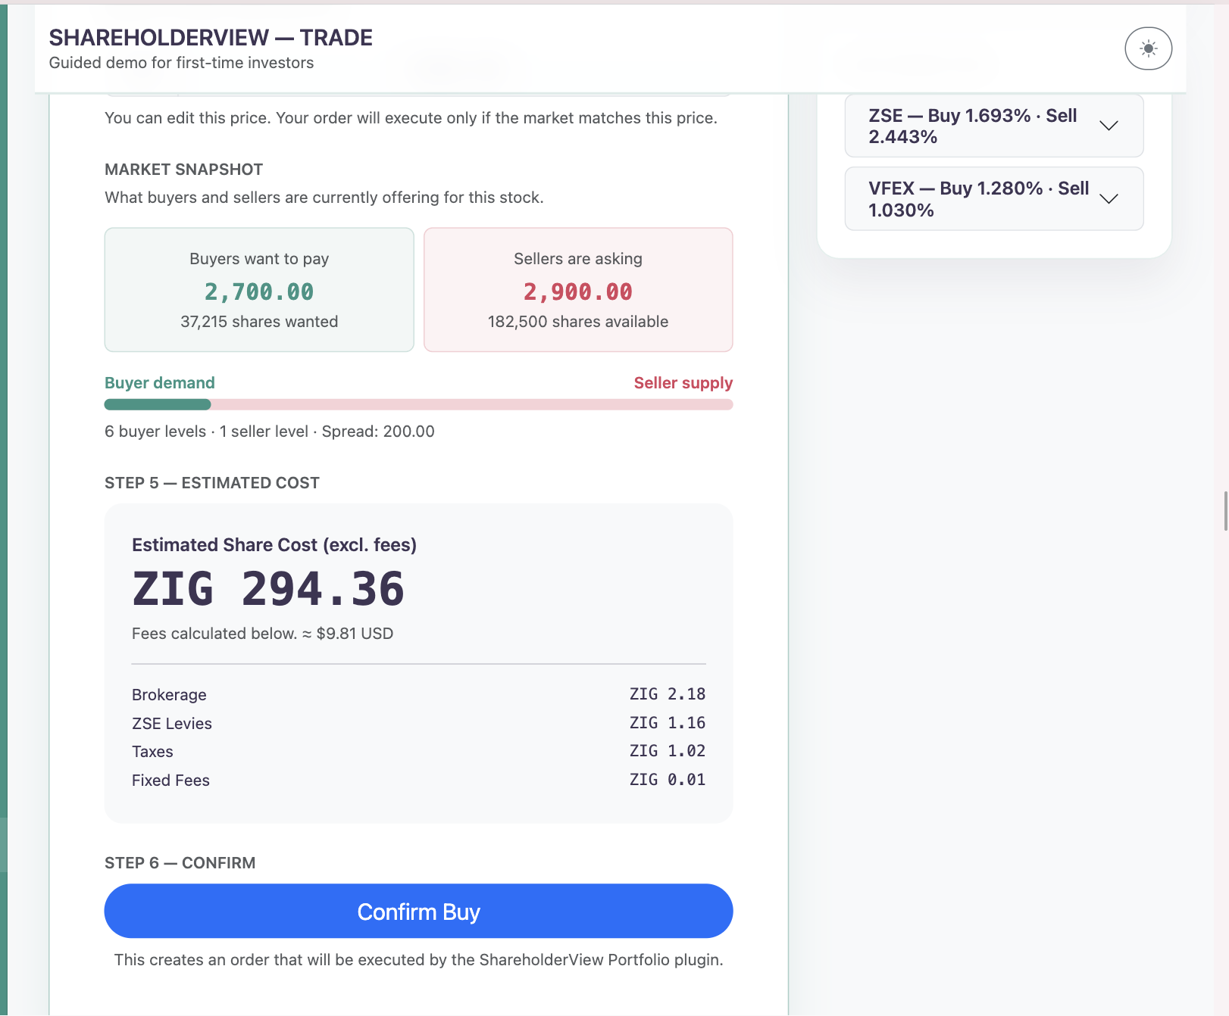The height and width of the screenshot is (1016, 1229).
Task: Click the Step 6 Confirm heading
Action: (180, 862)
